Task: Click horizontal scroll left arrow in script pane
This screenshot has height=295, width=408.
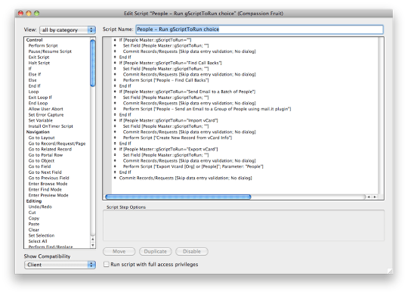Action: coord(369,197)
